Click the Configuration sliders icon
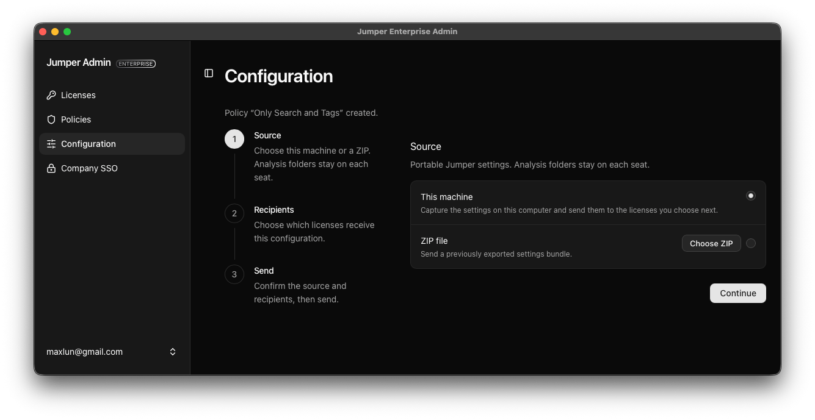The height and width of the screenshot is (420, 815). point(51,144)
